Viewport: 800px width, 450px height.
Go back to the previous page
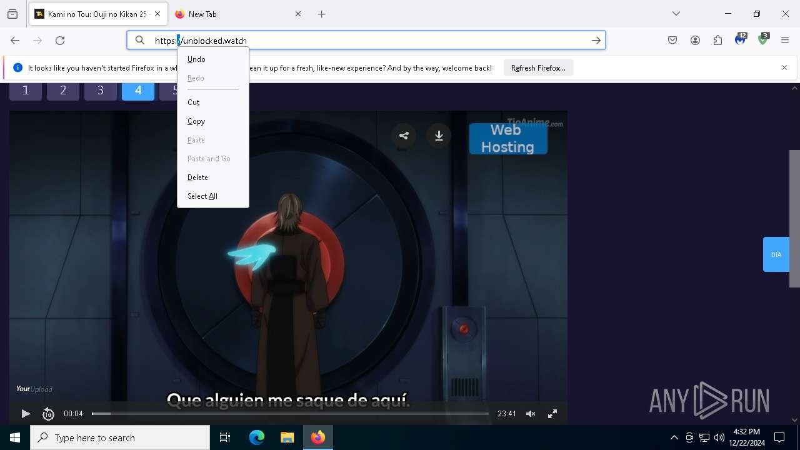pyautogui.click(x=15, y=41)
